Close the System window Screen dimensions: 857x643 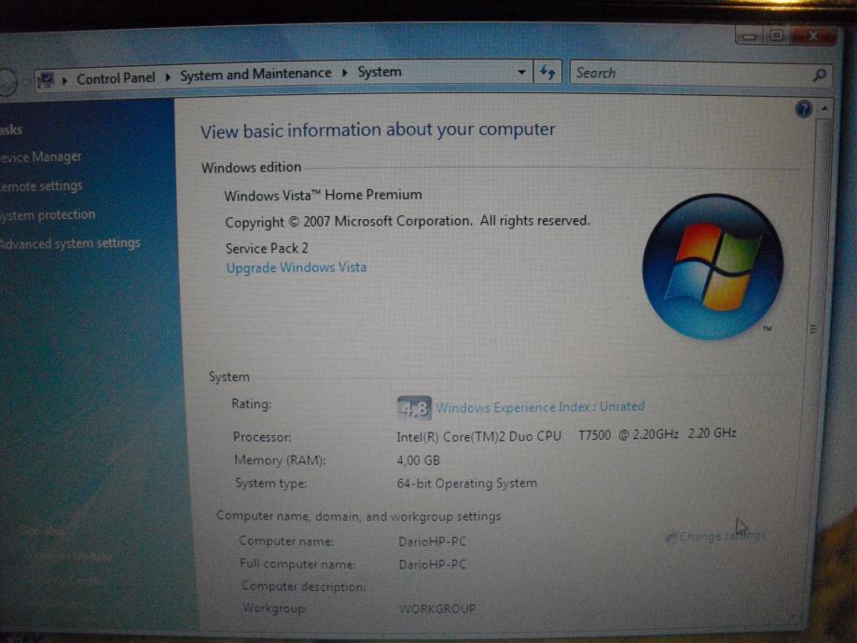(813, 36)
